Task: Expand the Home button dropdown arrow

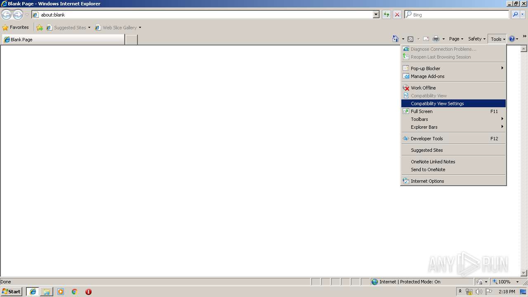Action: [x=403, y=39]
